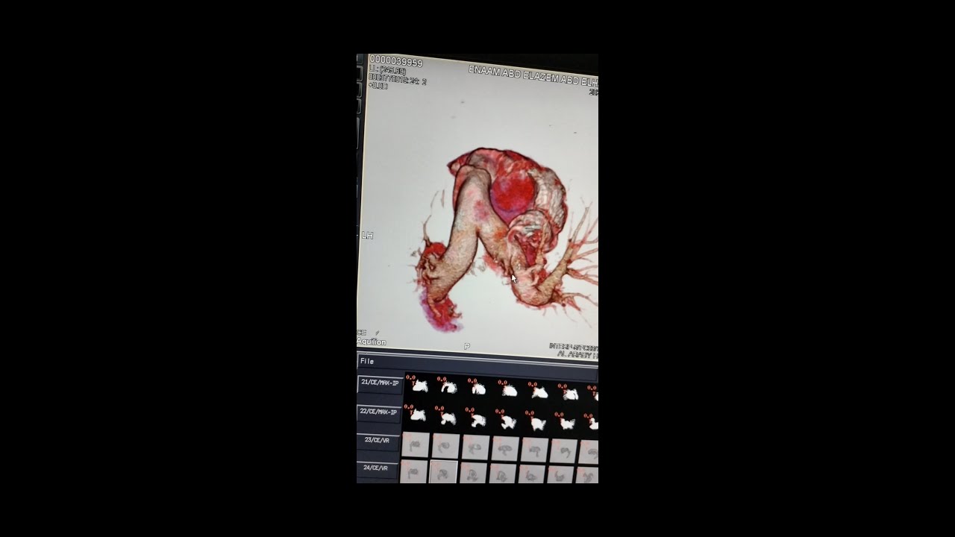Image resolution: width=955 pixels, height=537 pixels.
Task: Click the Aquilion scanner label
Action: tap(372, 342)
